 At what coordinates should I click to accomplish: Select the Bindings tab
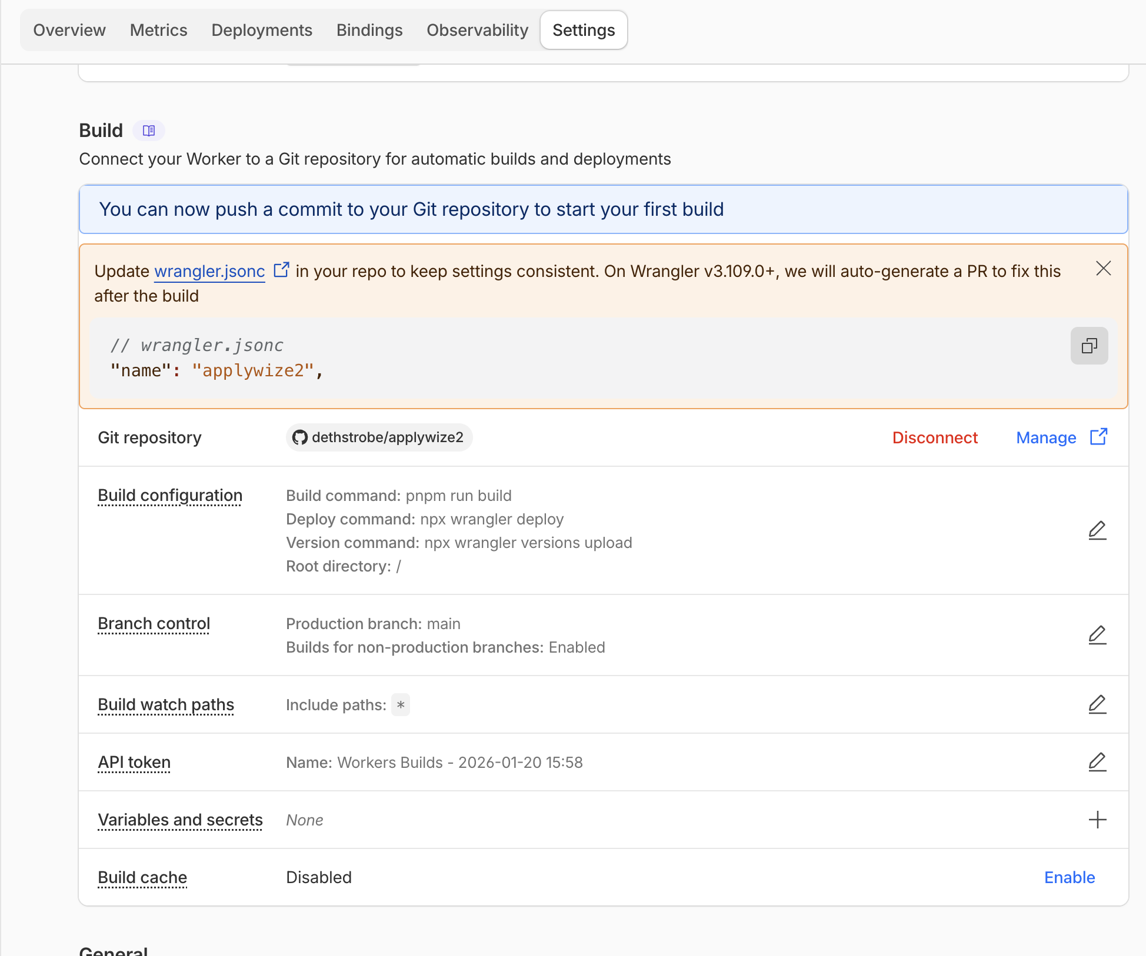click(x=369, y=30)
